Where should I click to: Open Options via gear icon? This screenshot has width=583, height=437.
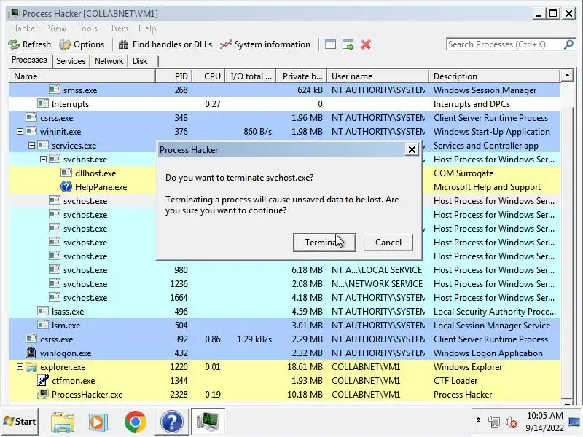point(65,44)
